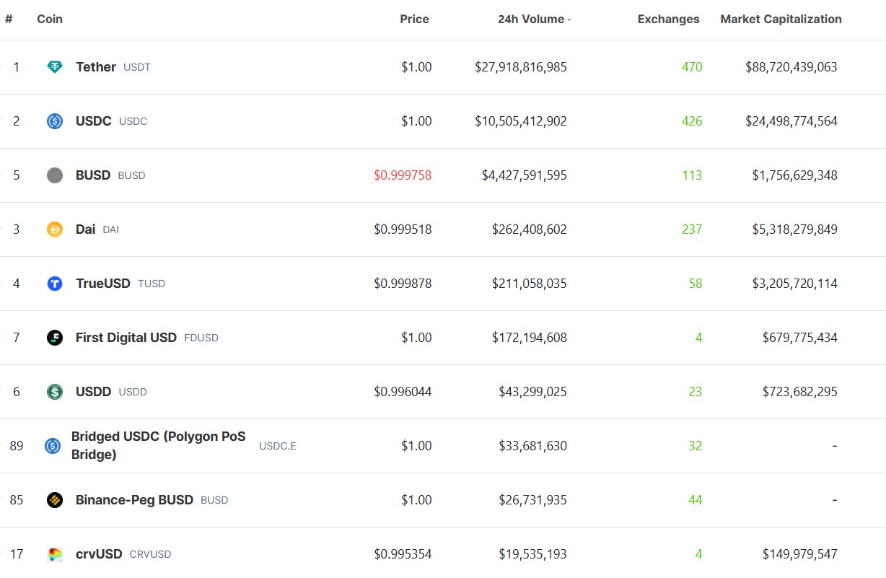
Task: Open the First Digital USD coin page
Action: coord(126,338)
